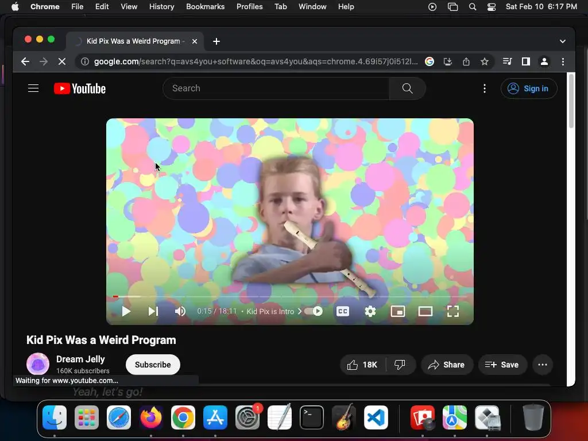Share the video

447,365
